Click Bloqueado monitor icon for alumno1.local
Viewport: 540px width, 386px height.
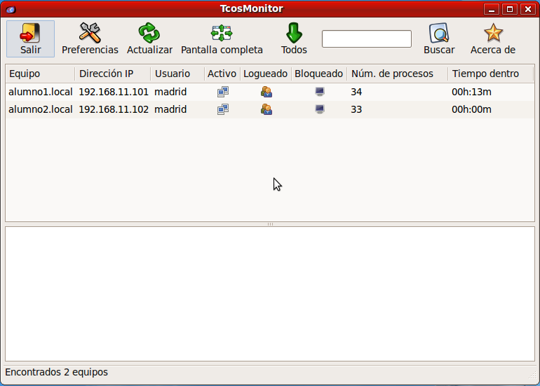pyautogui.click(x=320, y=92)
